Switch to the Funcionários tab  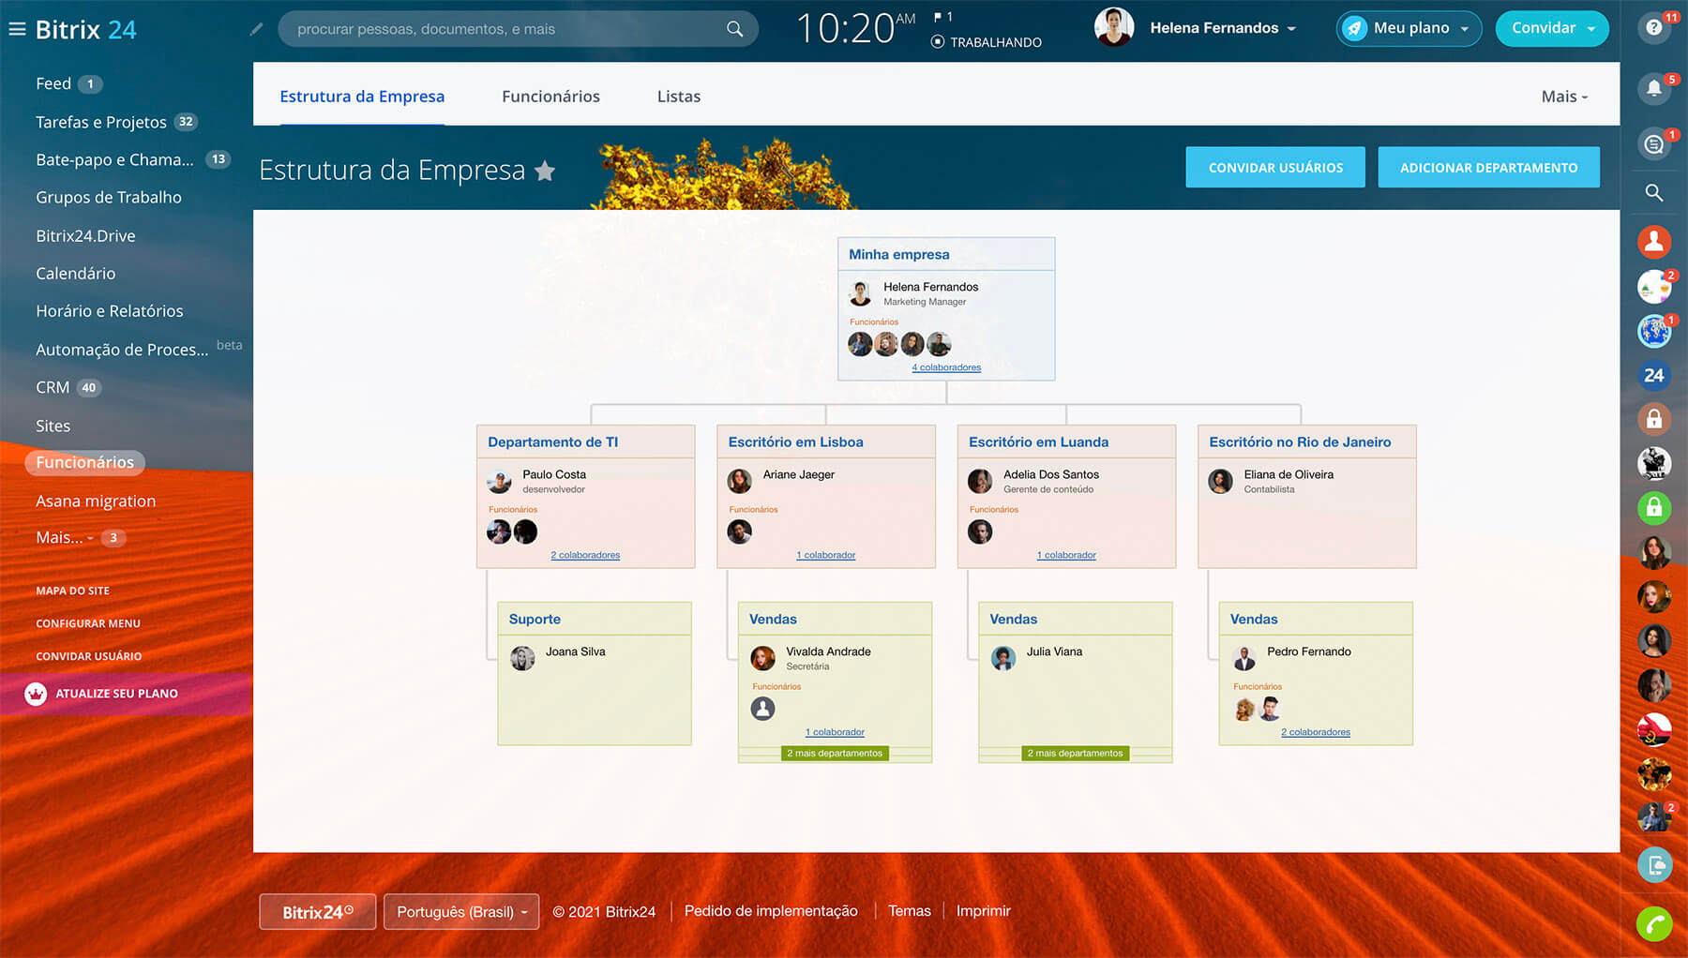point(550,97)
